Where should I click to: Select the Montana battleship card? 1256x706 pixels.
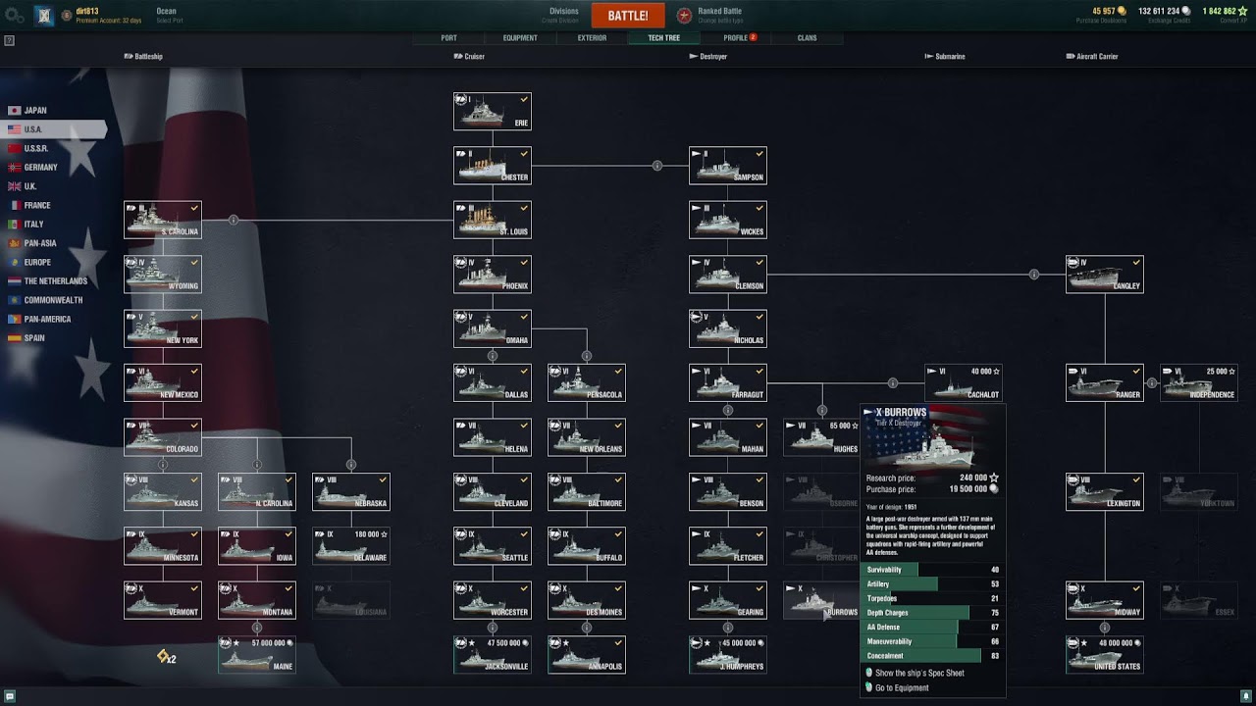pos(257,600)
